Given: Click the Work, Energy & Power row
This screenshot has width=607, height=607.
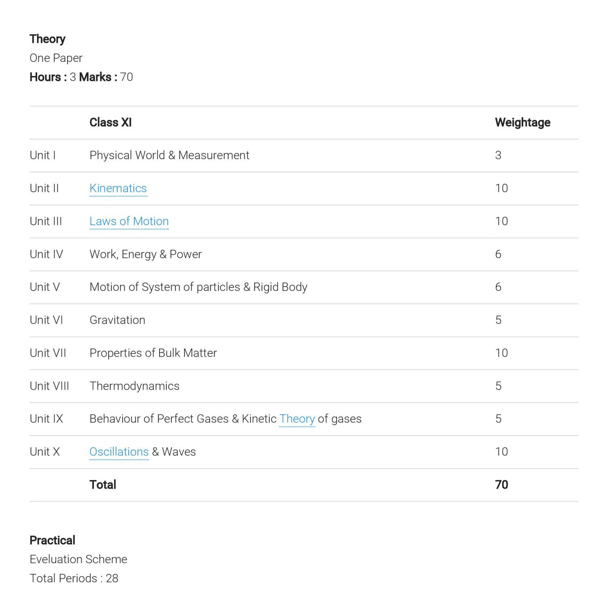Looking at the screenshot, I should [145, 254].
